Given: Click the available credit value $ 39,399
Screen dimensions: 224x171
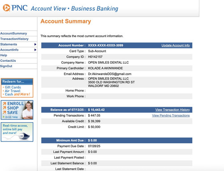Looking at the screenshot, I should point(94,121).
